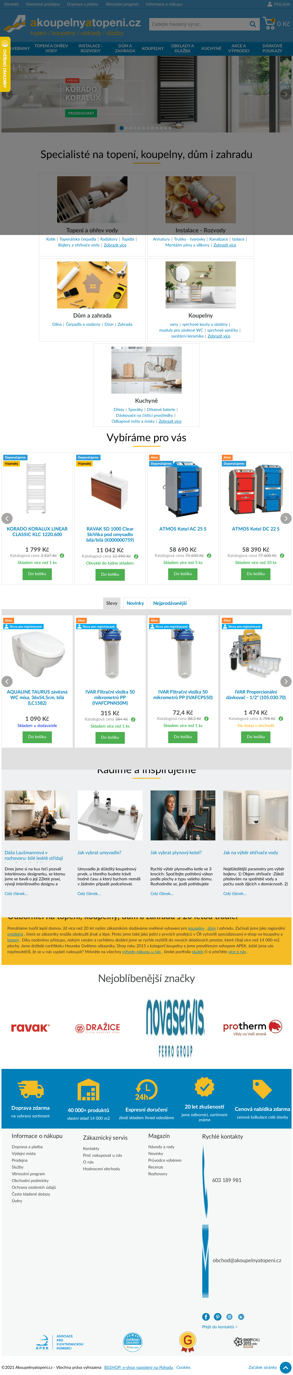Screen dimensions: 293x1375
Task: Open the shopping cart icon
Action: [270, 23]
